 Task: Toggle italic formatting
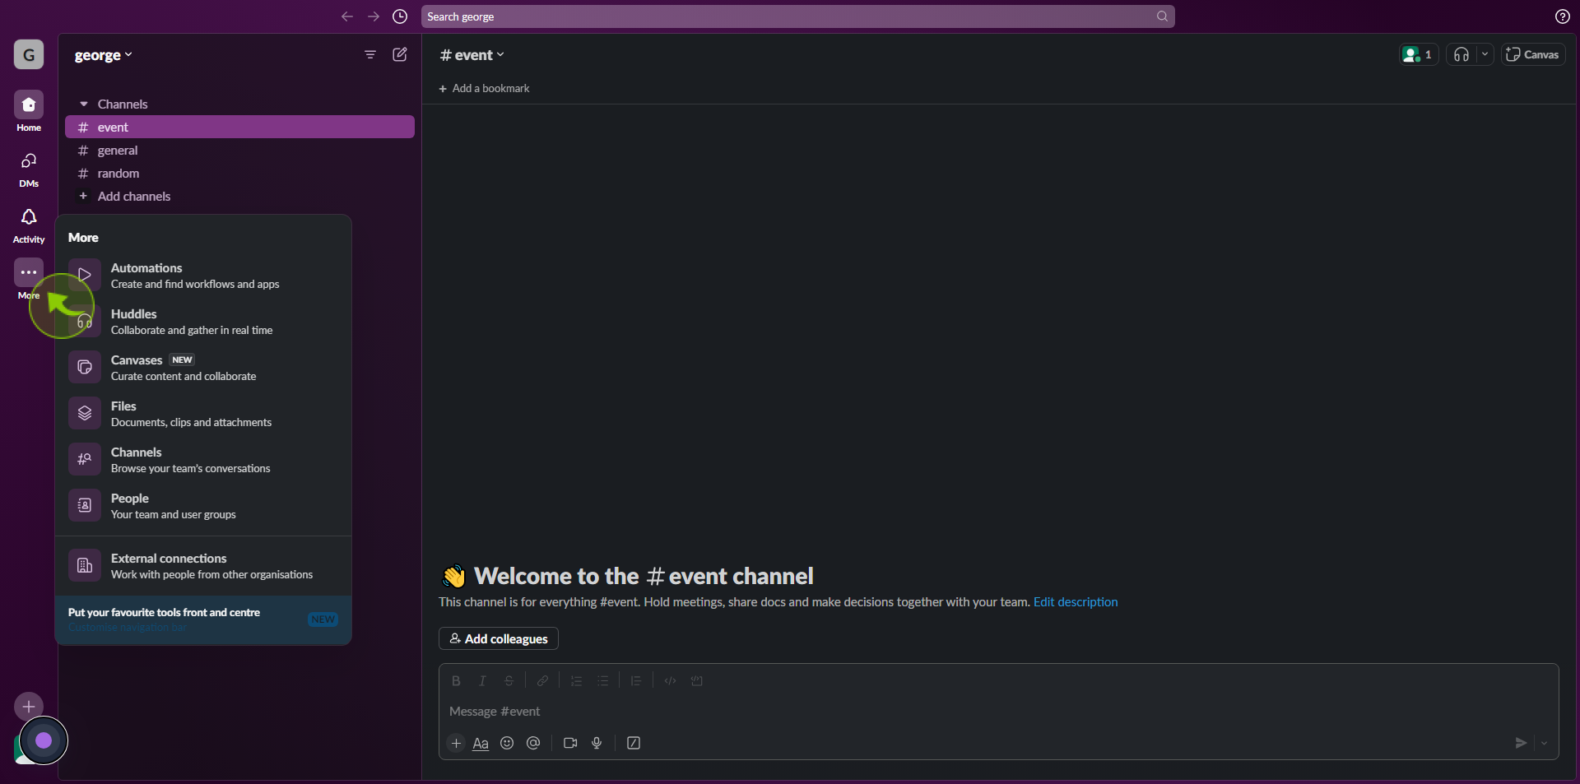pyautogui.click(x=482, y=680)
